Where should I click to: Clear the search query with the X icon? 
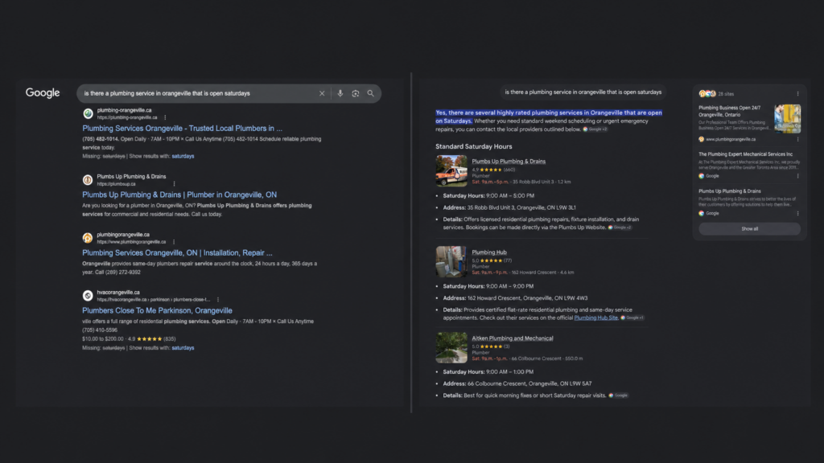pos(322,93)
